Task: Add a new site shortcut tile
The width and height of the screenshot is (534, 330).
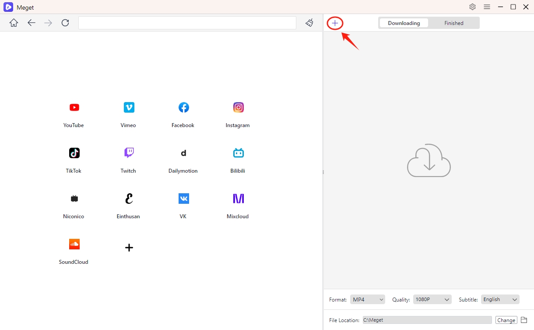Action: [129, 248]
